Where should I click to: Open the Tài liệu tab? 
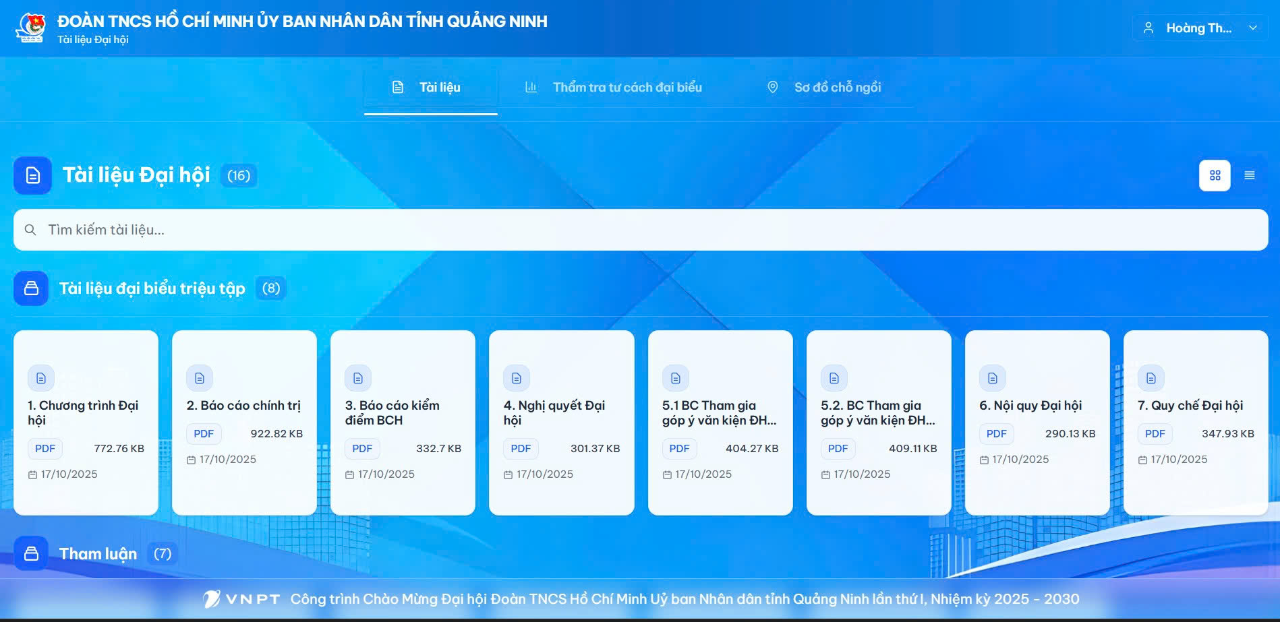tap(430, 88)
